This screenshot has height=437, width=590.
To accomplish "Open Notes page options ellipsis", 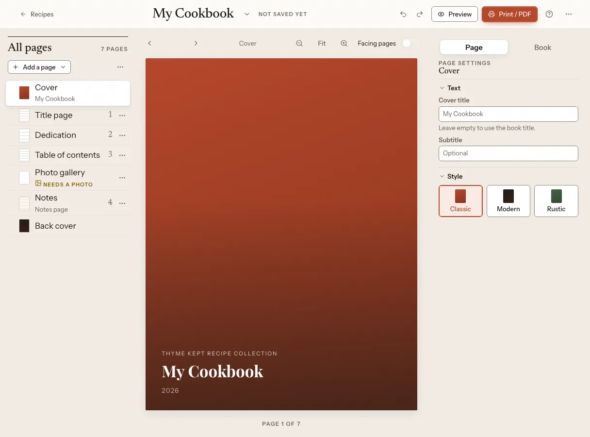I will pyautogui.click(x=122, y=203).
